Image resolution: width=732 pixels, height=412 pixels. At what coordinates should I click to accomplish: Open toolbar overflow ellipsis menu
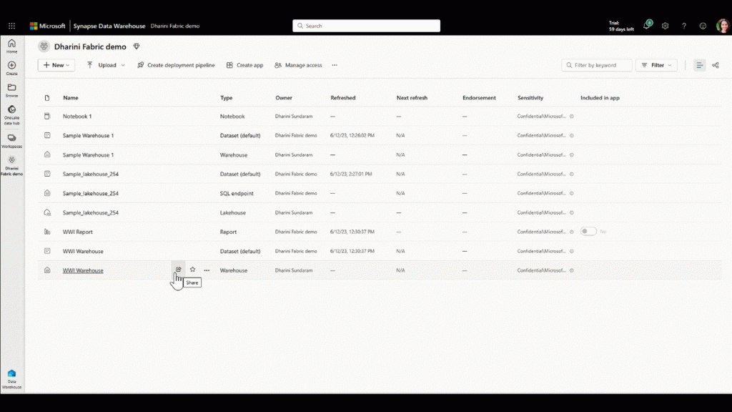click(335, 65)
